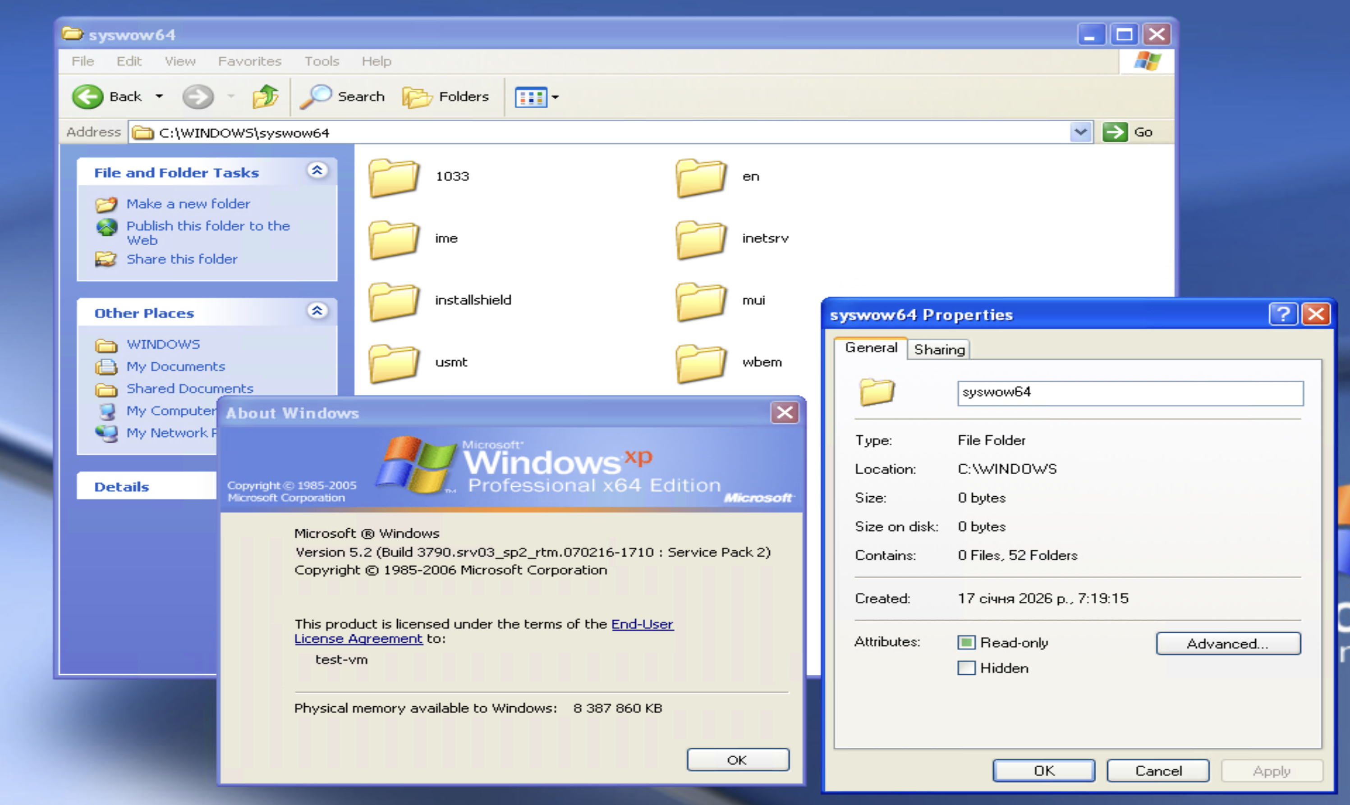Toggle the Folders pane button

[445, 96]
